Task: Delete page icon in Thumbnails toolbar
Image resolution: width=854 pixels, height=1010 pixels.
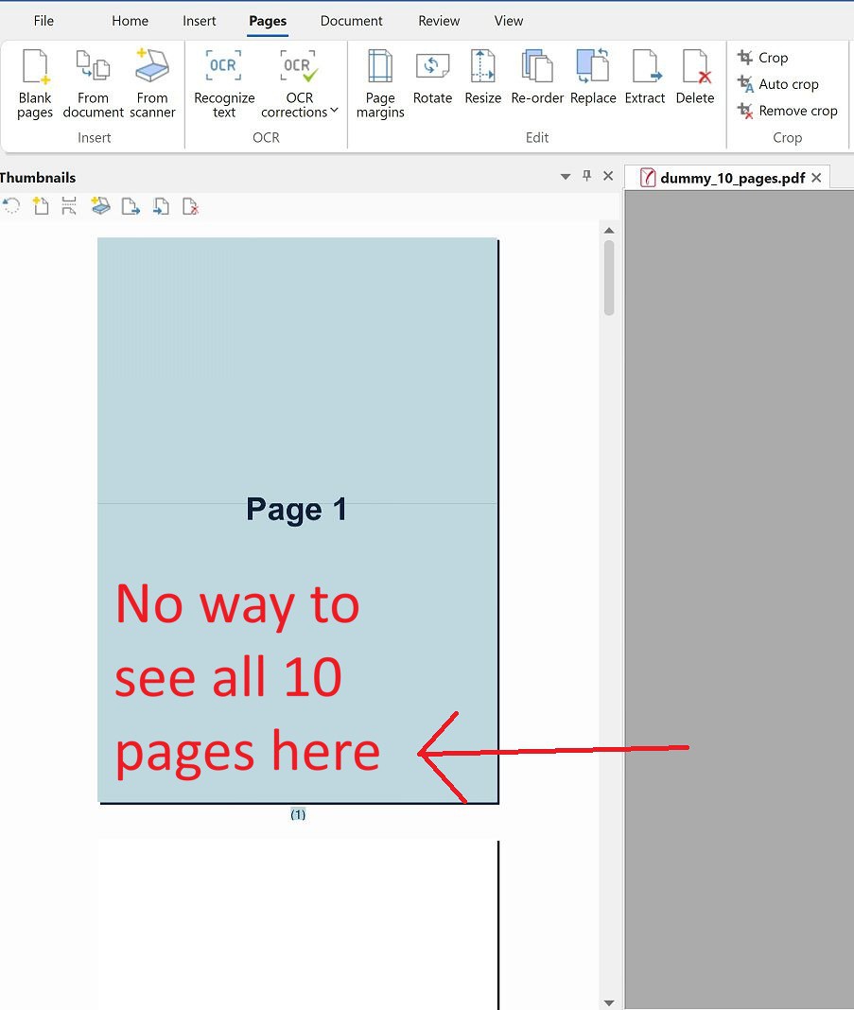Action: tap(191, 206)
